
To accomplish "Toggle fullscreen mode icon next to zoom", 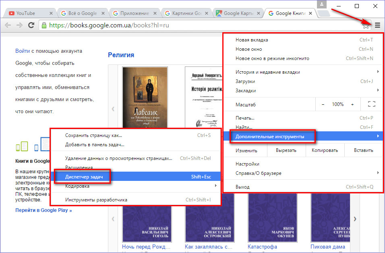I will (x=371, y=104).
